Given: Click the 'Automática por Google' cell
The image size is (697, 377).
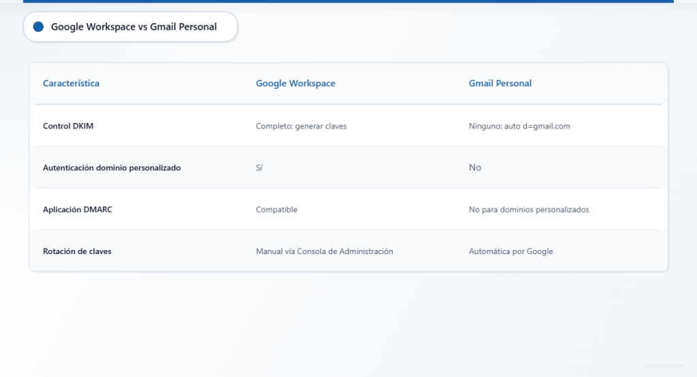Looking at the screenshot, I should coord(510,251).
